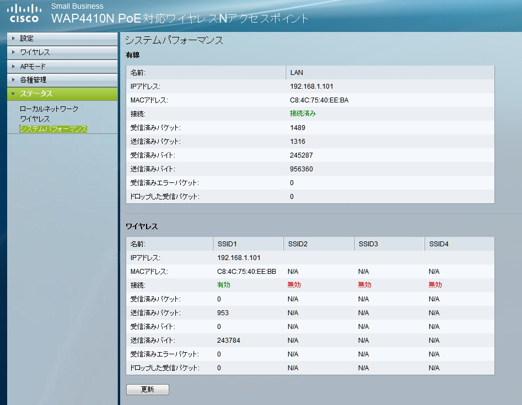The image size is (522, 405).
Task: Click the wired 受信済みエラーパケット label
Action: (164, 183)
